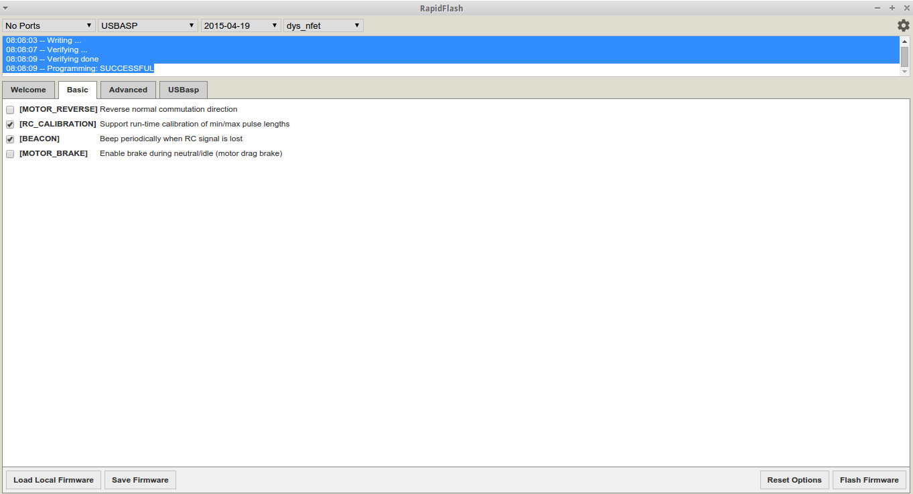Click 'Beep periodically when RC signal is lost' text

(x=171, y=139)
